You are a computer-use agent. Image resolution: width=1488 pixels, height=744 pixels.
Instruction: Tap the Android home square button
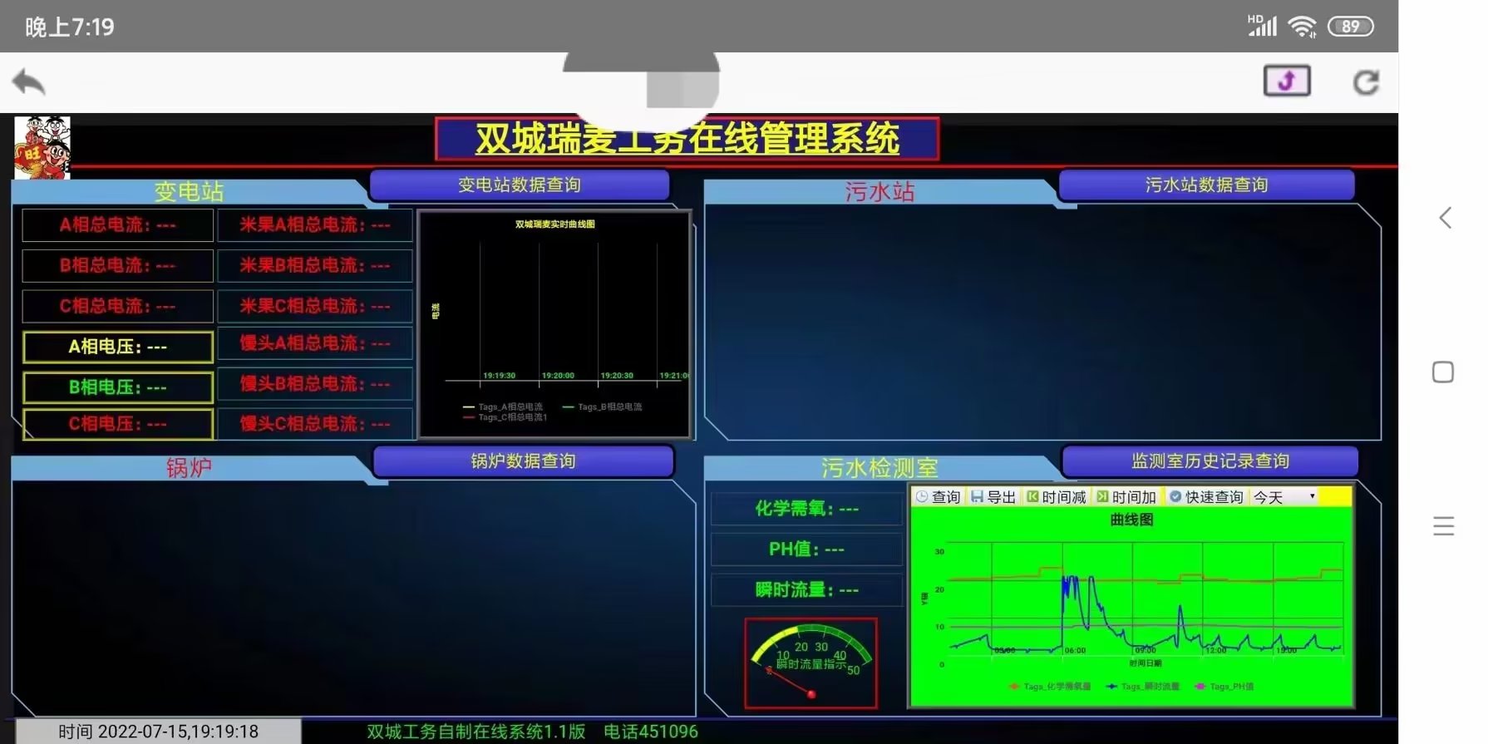point(1443,372)
